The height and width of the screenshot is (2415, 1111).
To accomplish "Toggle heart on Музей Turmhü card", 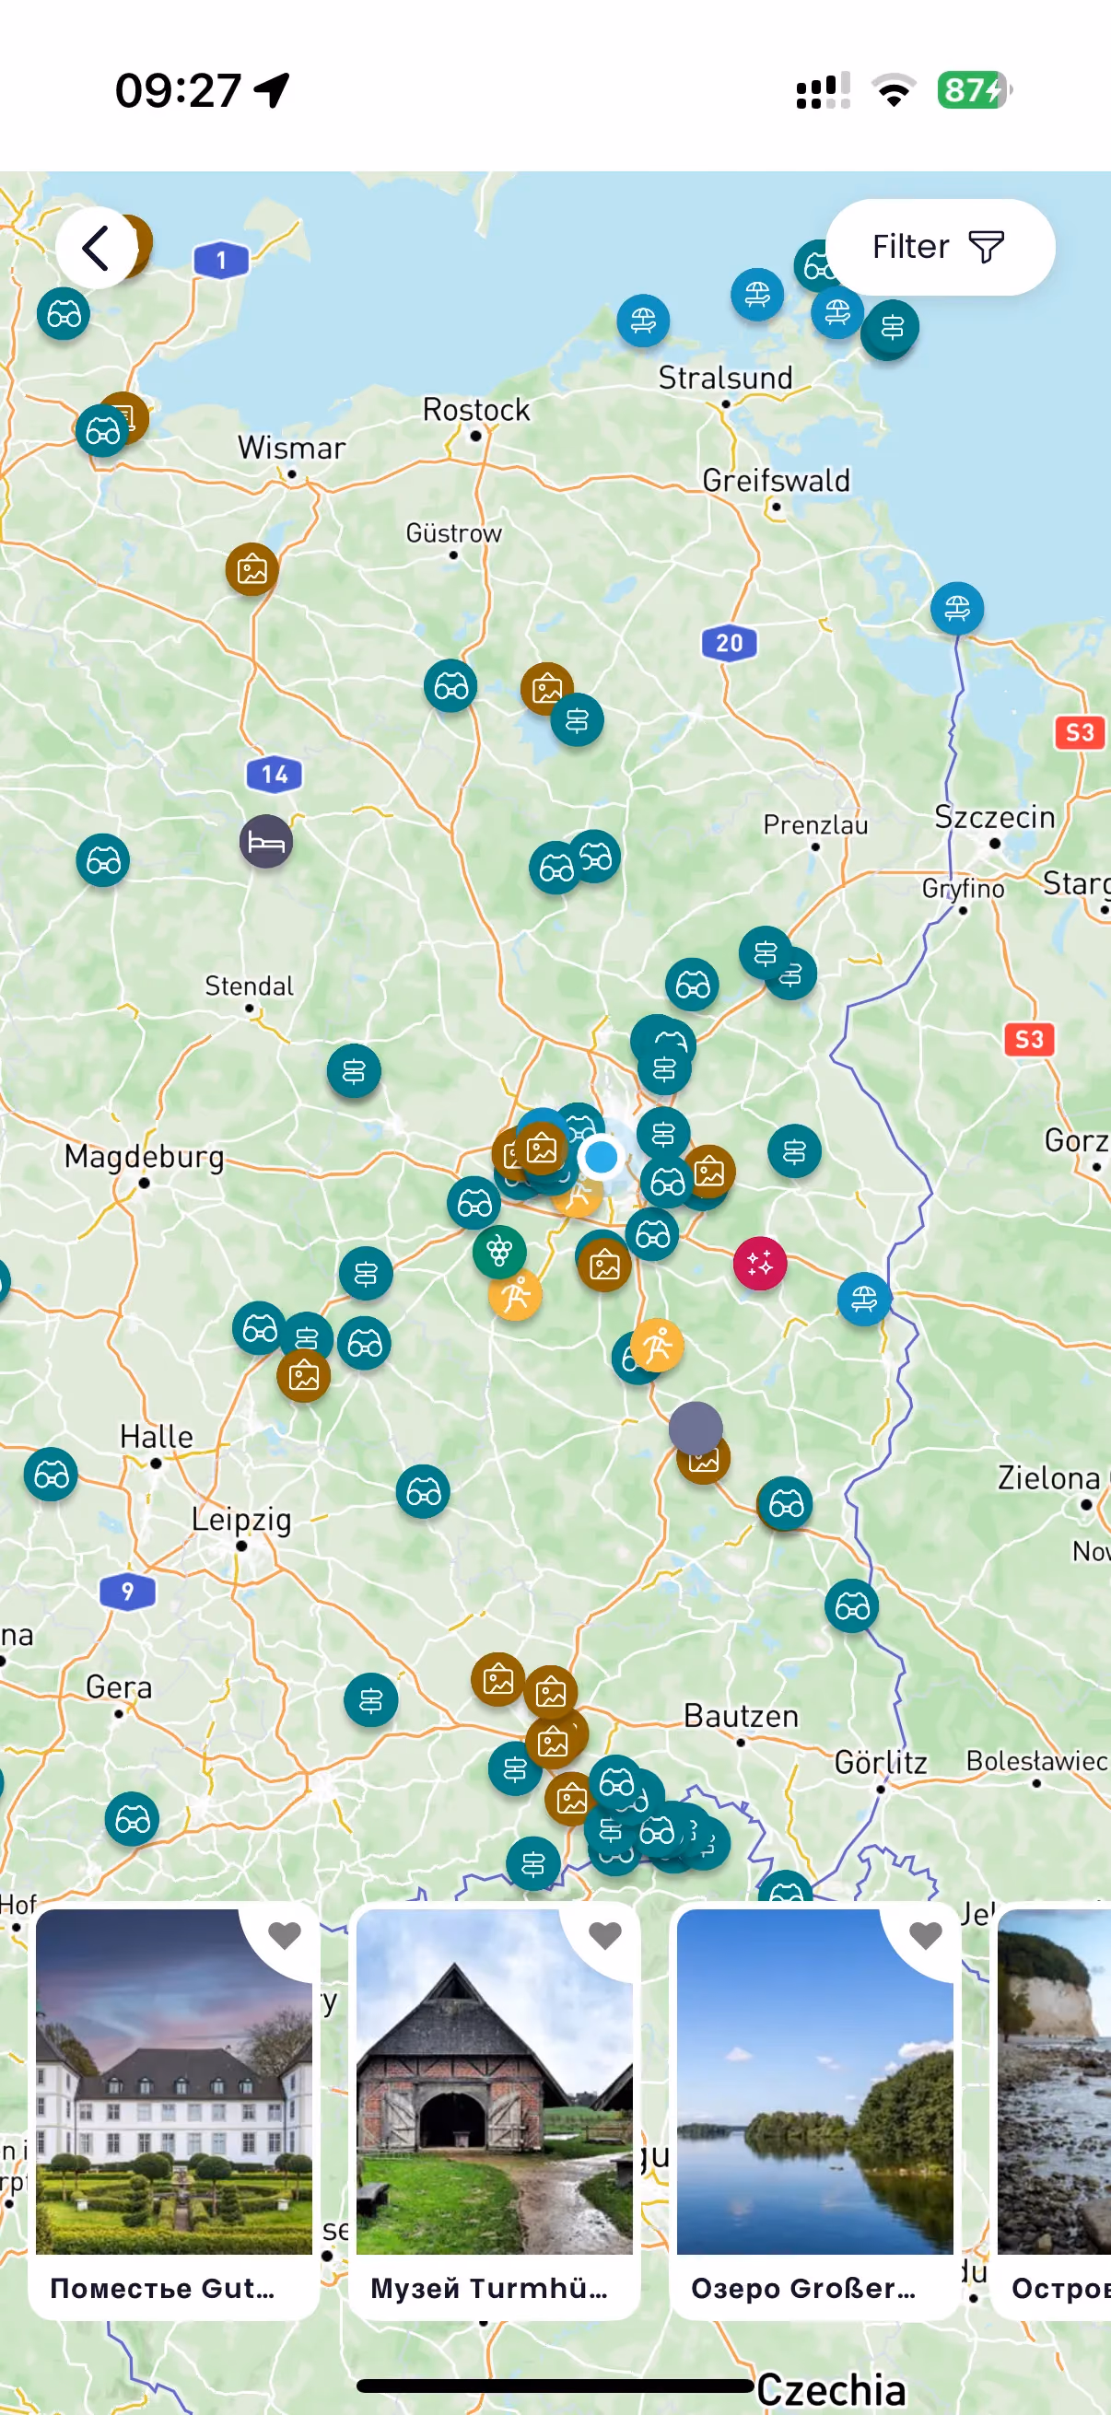I will click(604, 1935).
